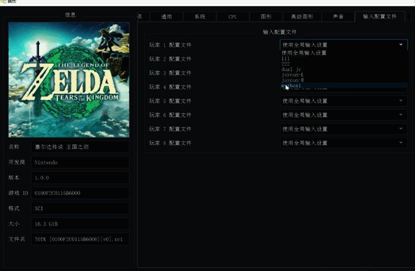Click the 玩家 4 配置文件 label
Viewport: 415px width, 271px height.
(170, 87)
